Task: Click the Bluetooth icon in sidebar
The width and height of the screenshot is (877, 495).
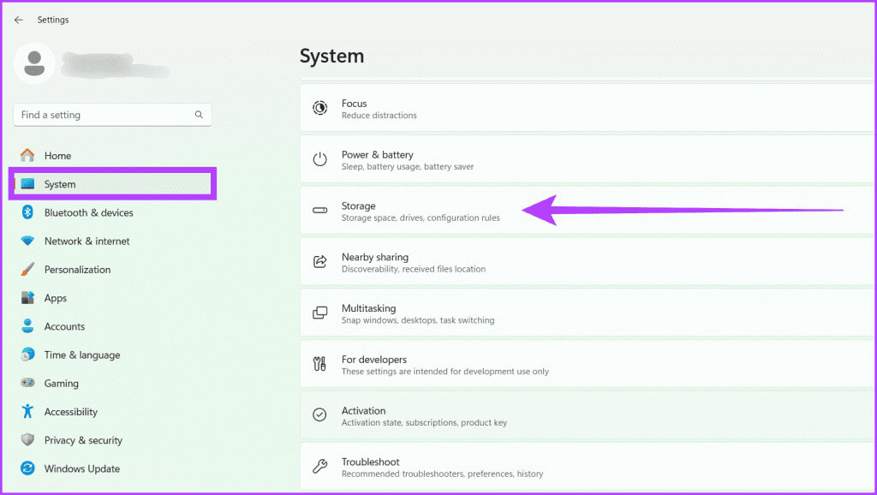Action: pyautogui.click(x=27, y=212)
